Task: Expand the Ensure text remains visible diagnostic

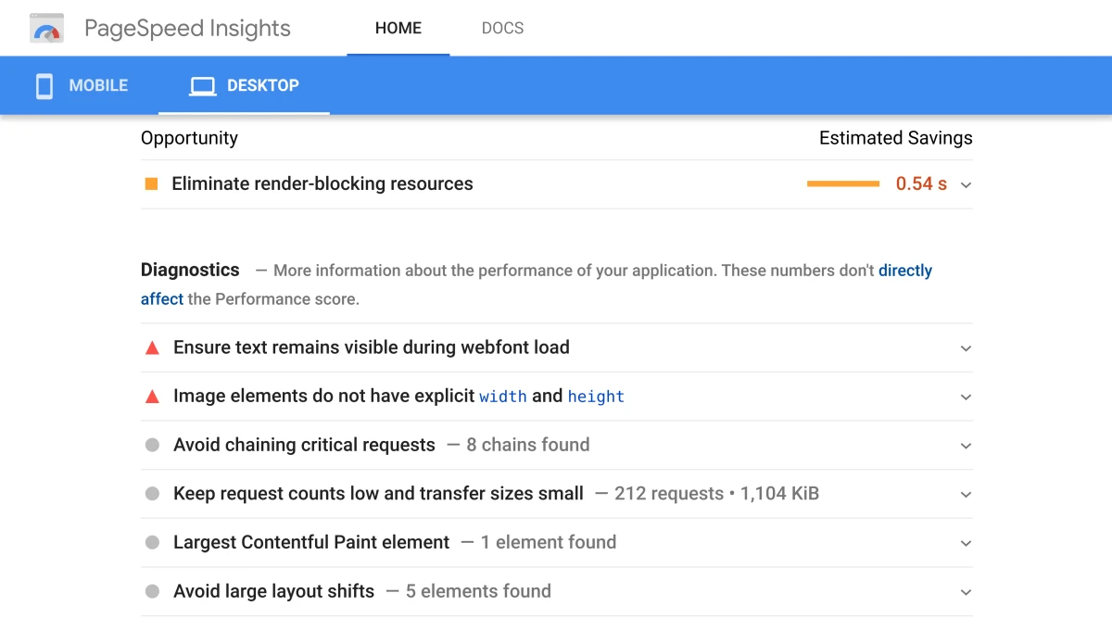Action: [x=966, y=347]
